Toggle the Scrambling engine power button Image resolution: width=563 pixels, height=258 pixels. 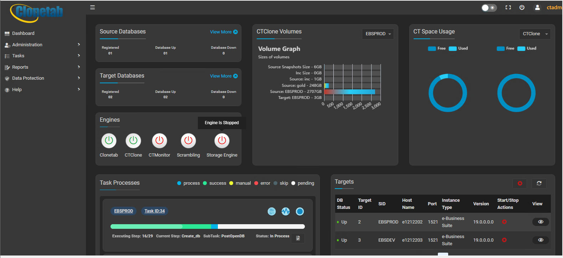(x=188, y=141)
